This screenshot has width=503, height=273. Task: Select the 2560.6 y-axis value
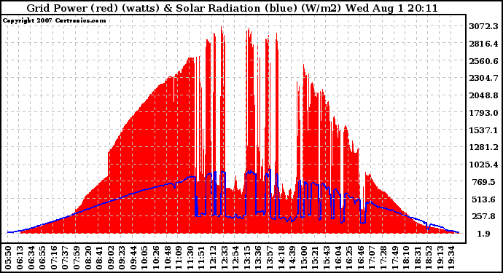pos(483,61)
